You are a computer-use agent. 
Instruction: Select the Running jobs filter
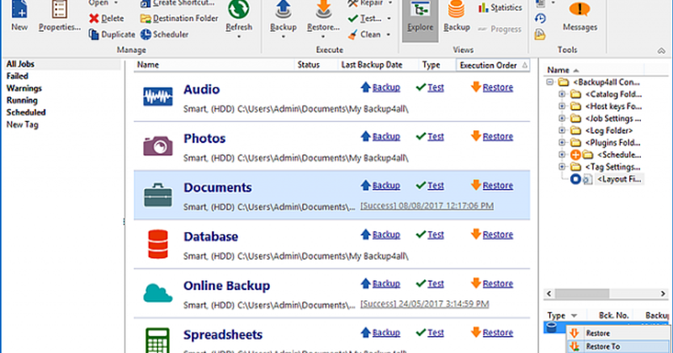pyautogui.click(x=22, y=100)
